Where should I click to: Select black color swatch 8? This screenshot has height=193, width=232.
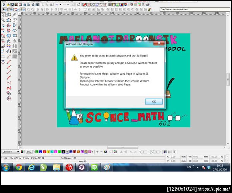pos(63,152)
